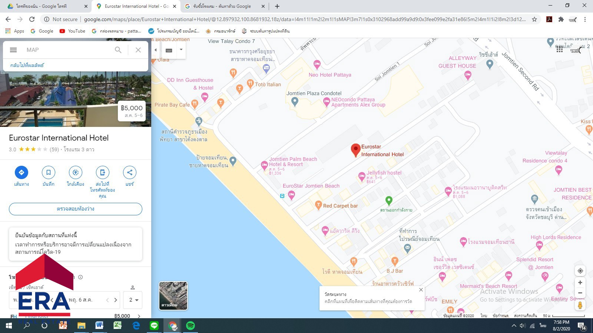
Task: Open the Google bookmark
Action: coord(42,31)
